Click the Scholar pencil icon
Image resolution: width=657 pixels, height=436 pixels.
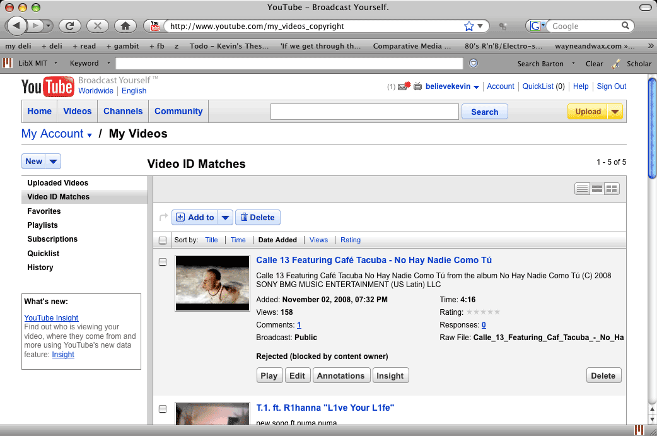[x=615, y=64]
